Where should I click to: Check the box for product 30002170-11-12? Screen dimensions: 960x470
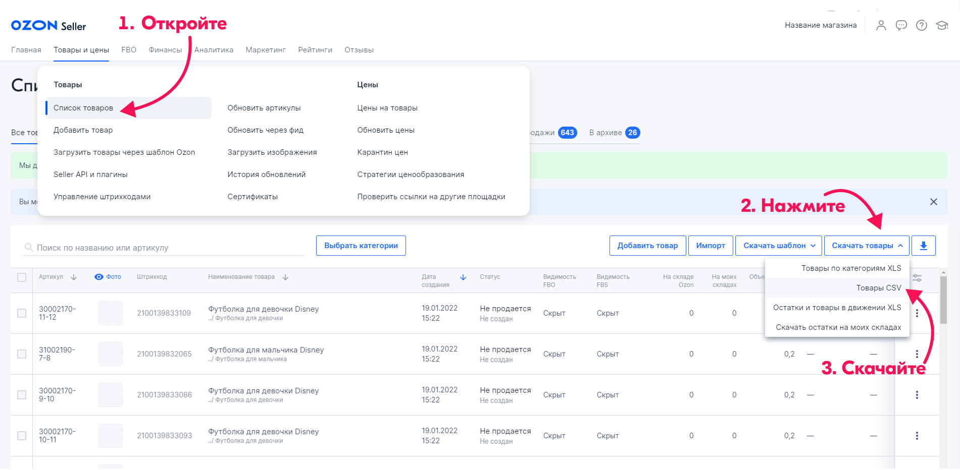pos(22,313)
